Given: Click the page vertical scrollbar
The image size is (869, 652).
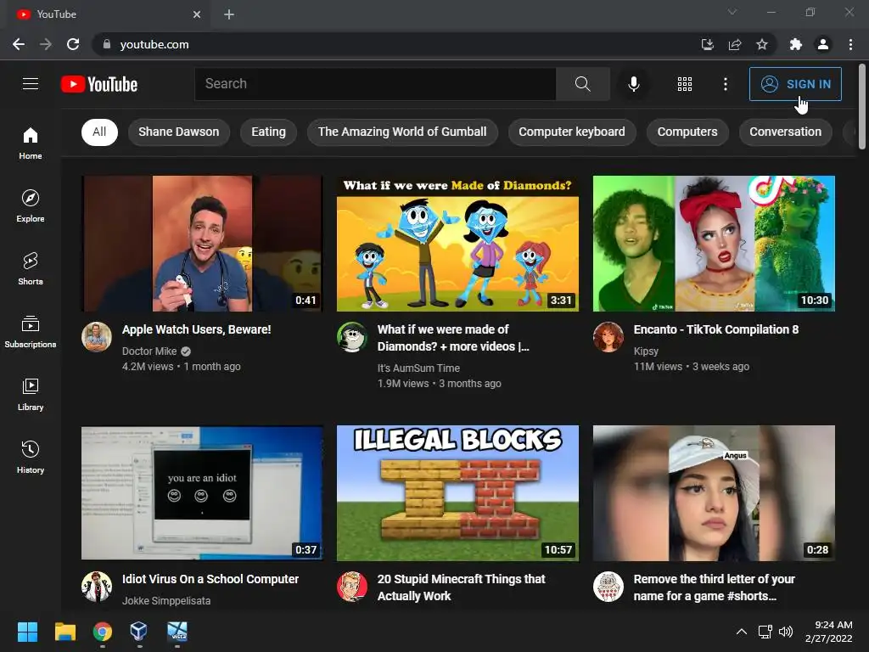Looking at the screenshot, I should tap(862, 107).
